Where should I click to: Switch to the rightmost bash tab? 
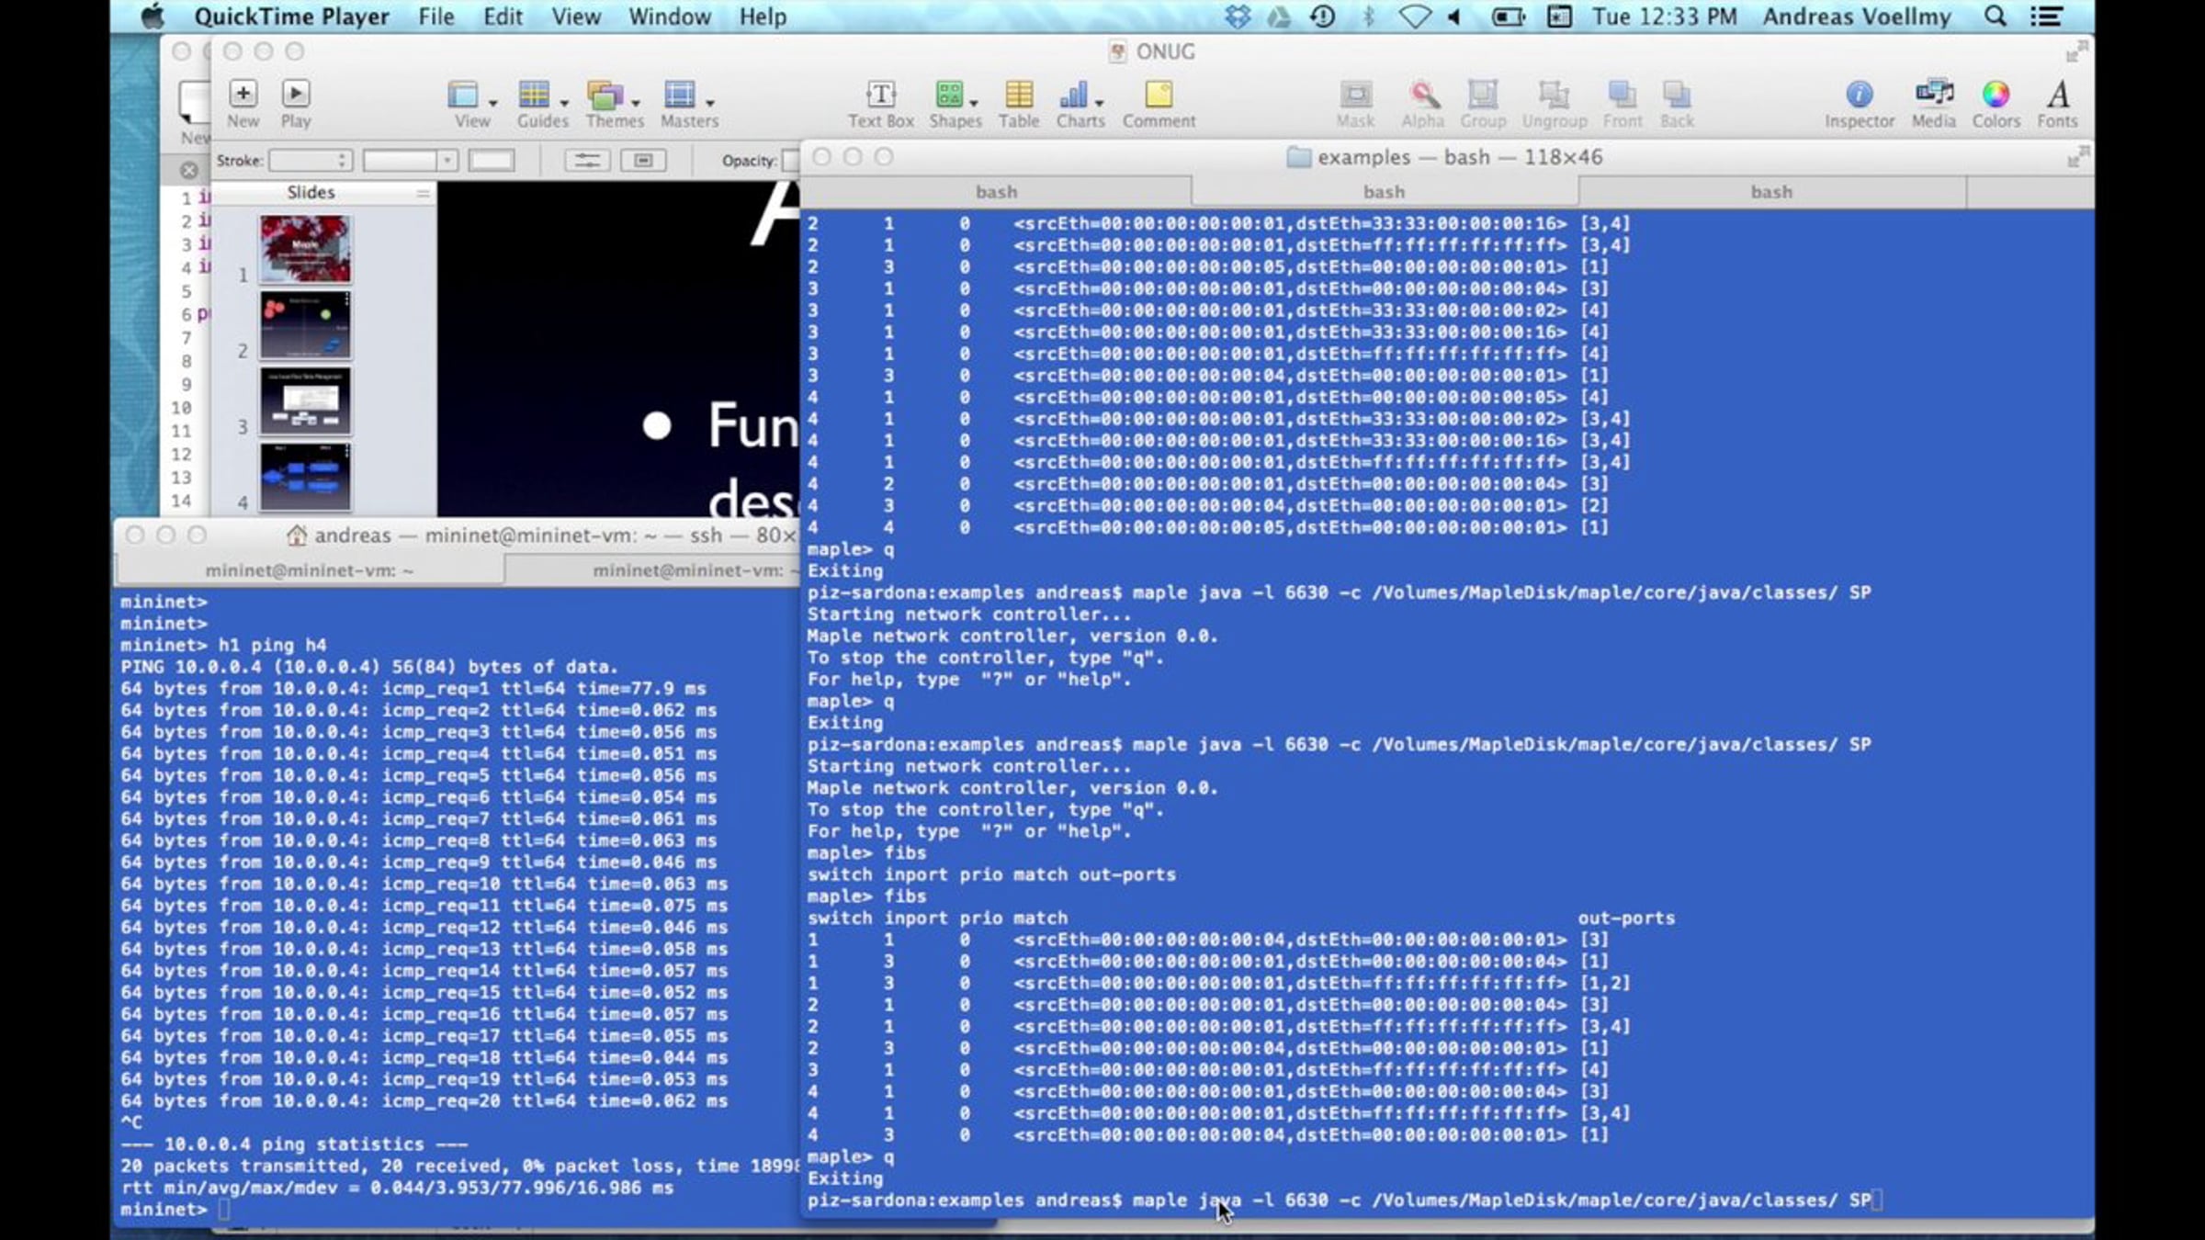(1771, 192)
